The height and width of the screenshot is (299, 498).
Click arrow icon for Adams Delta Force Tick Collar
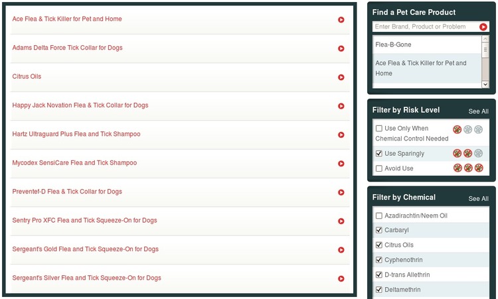[x=341, y=48]
